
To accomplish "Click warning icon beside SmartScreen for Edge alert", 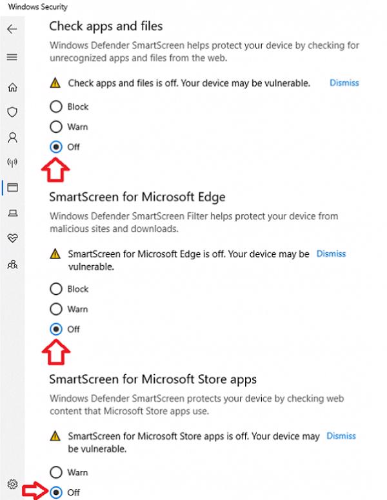I will pos(55,254).
